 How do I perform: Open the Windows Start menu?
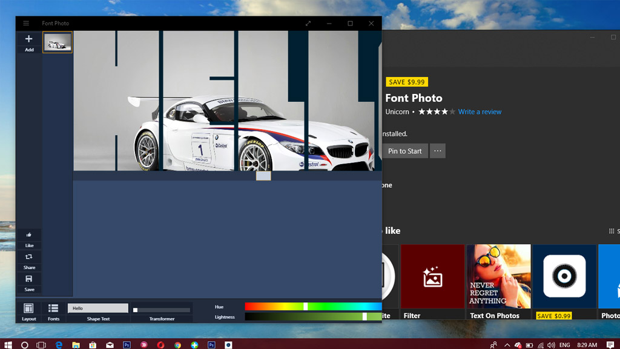click(8, 345)
